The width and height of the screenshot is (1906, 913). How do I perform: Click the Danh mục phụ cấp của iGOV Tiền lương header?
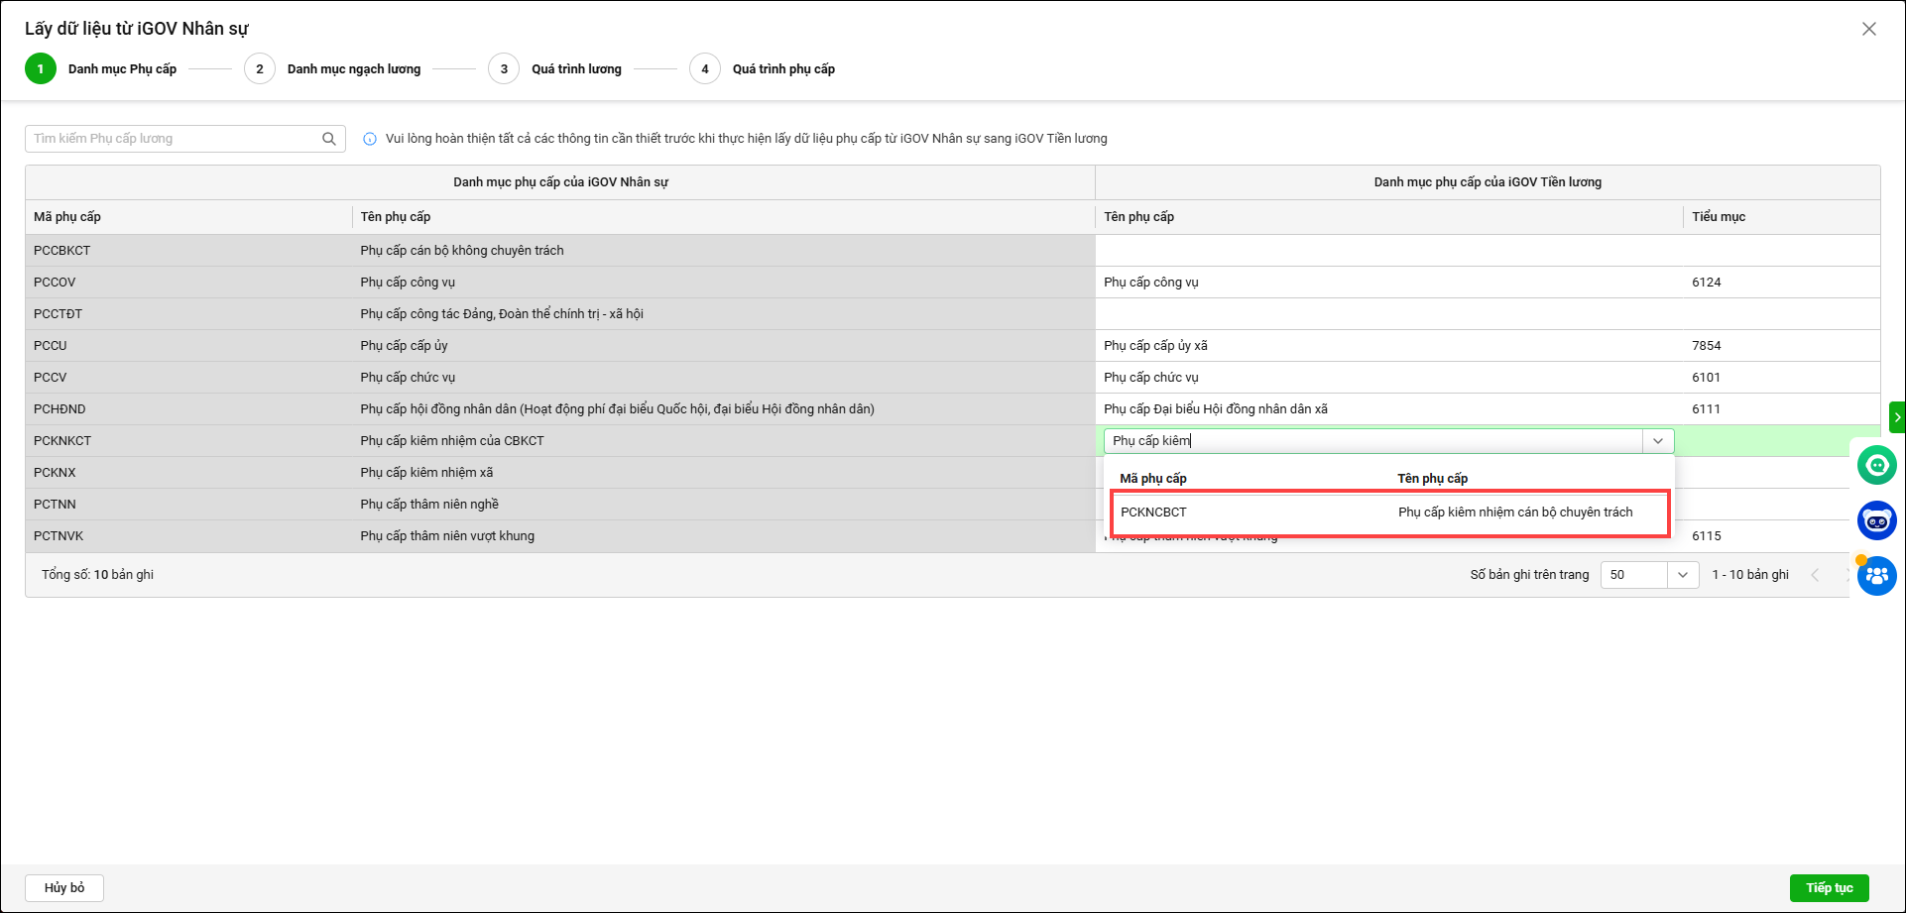point(1488,182)
